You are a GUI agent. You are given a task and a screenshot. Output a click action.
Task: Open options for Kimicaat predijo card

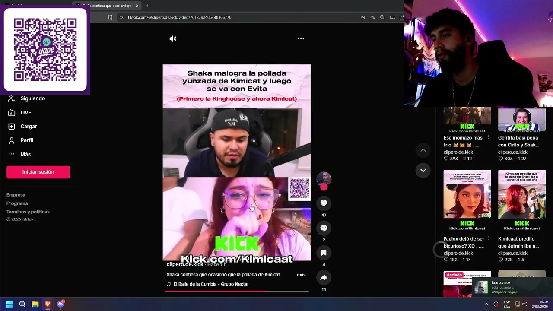tap(543, 238)
